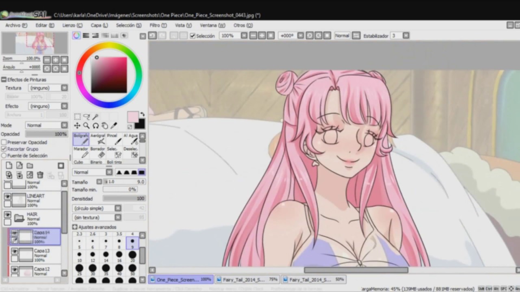Toggle Preservar Opacidad checkbox

[x=4, y=142]
